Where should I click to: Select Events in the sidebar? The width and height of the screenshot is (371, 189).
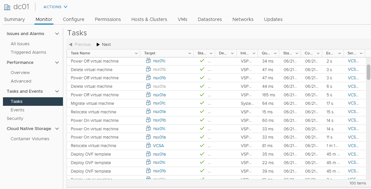pos(17,110)
